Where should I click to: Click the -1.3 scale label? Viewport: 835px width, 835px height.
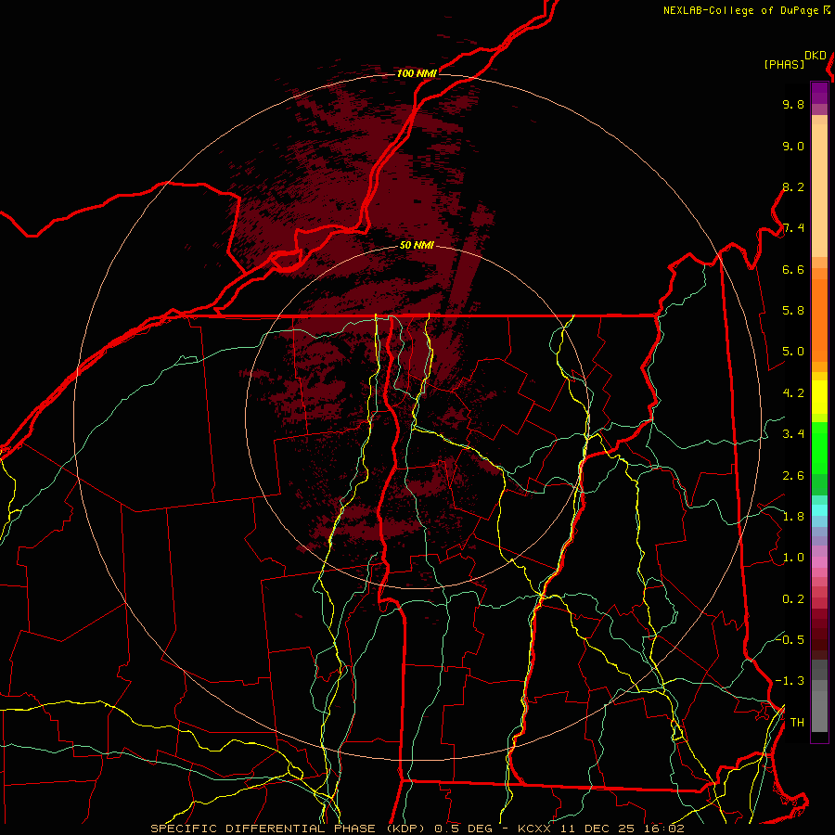click(790, 681)
